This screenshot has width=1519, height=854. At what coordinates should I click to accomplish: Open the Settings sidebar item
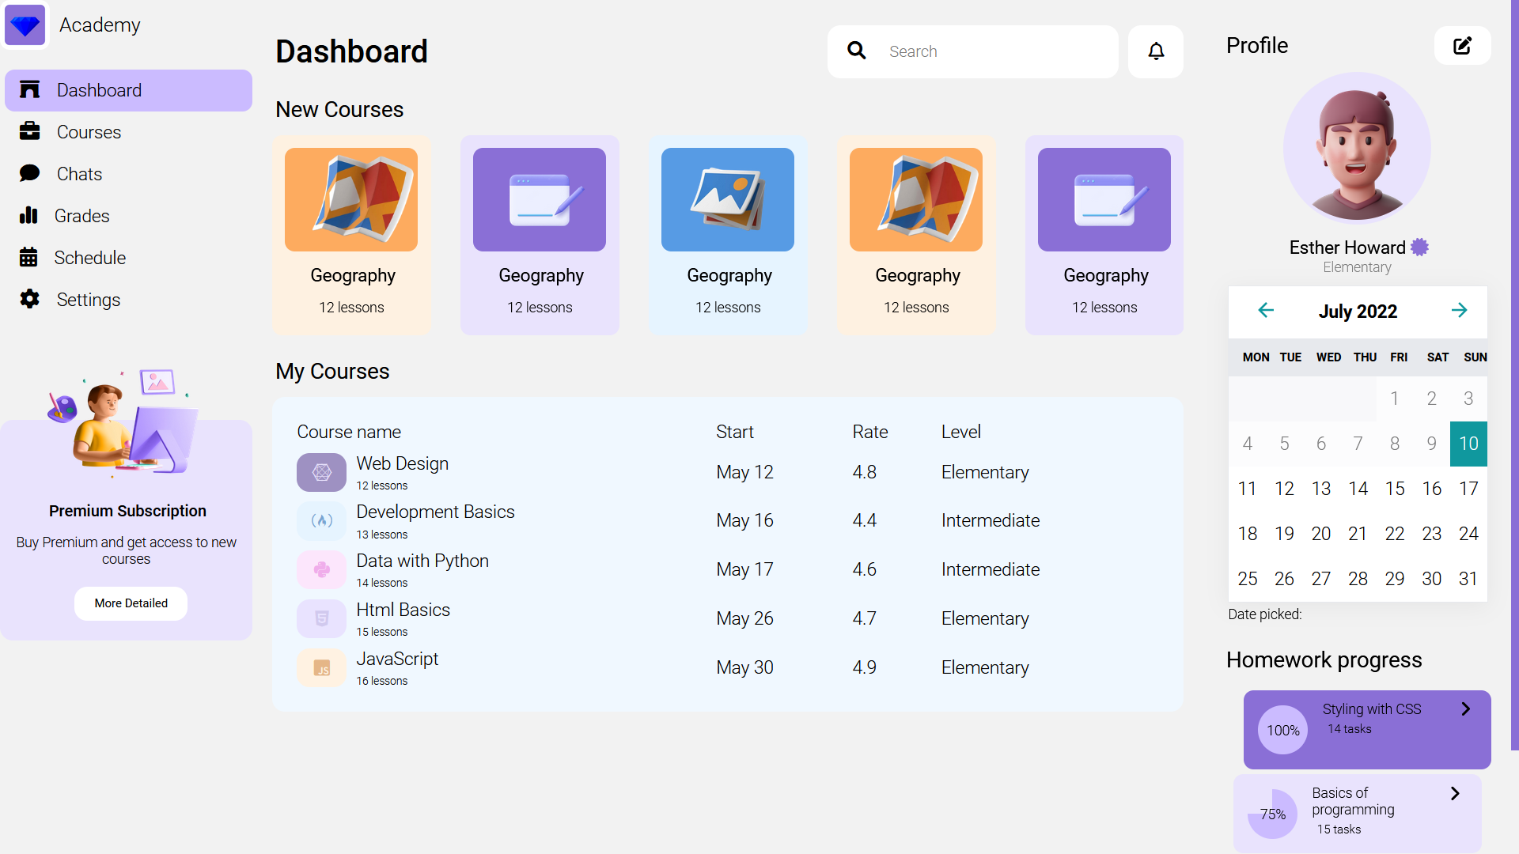tap(88, 300)
